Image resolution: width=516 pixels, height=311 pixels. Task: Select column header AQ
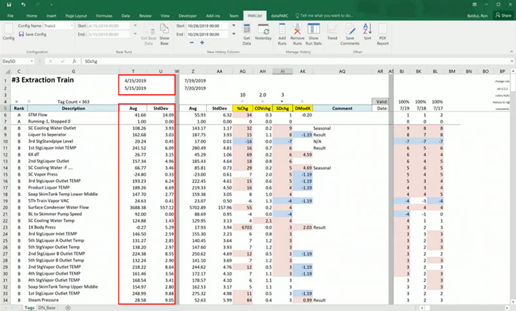tap(342, 71)
